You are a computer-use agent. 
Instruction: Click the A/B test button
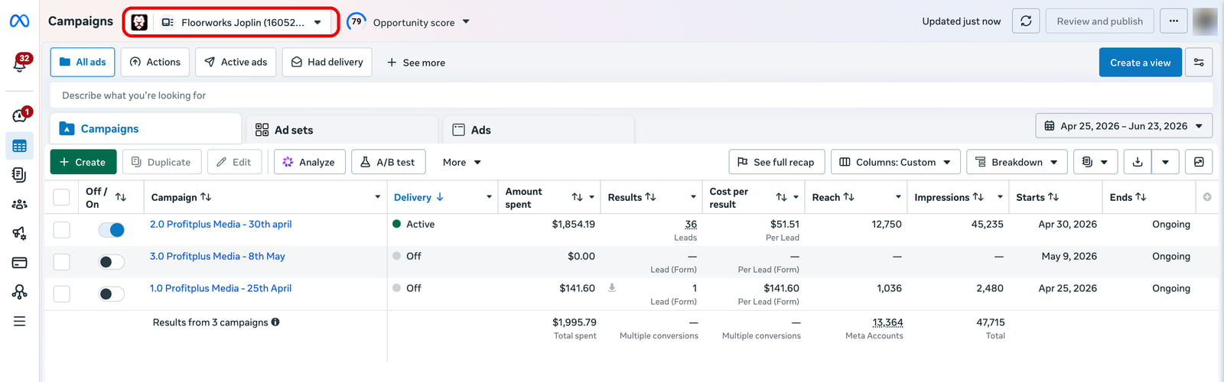point(388,162)
